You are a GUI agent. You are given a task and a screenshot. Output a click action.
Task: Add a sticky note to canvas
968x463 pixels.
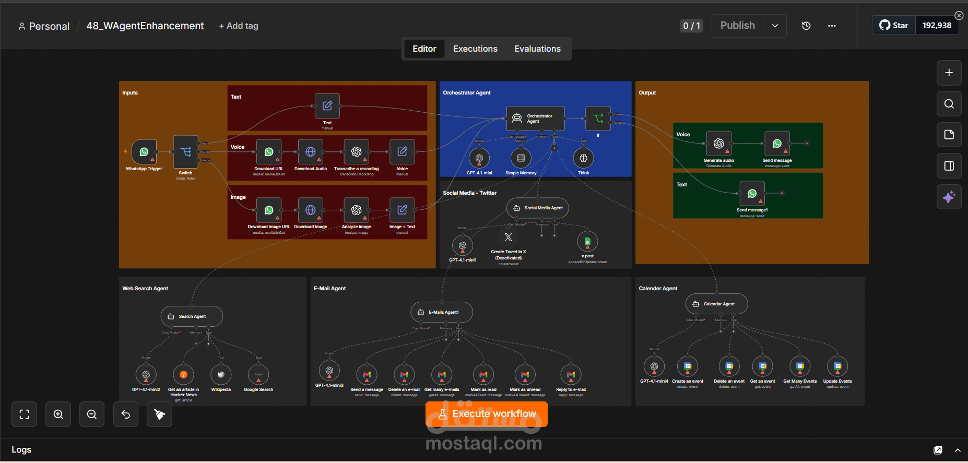tap(949, 135)
